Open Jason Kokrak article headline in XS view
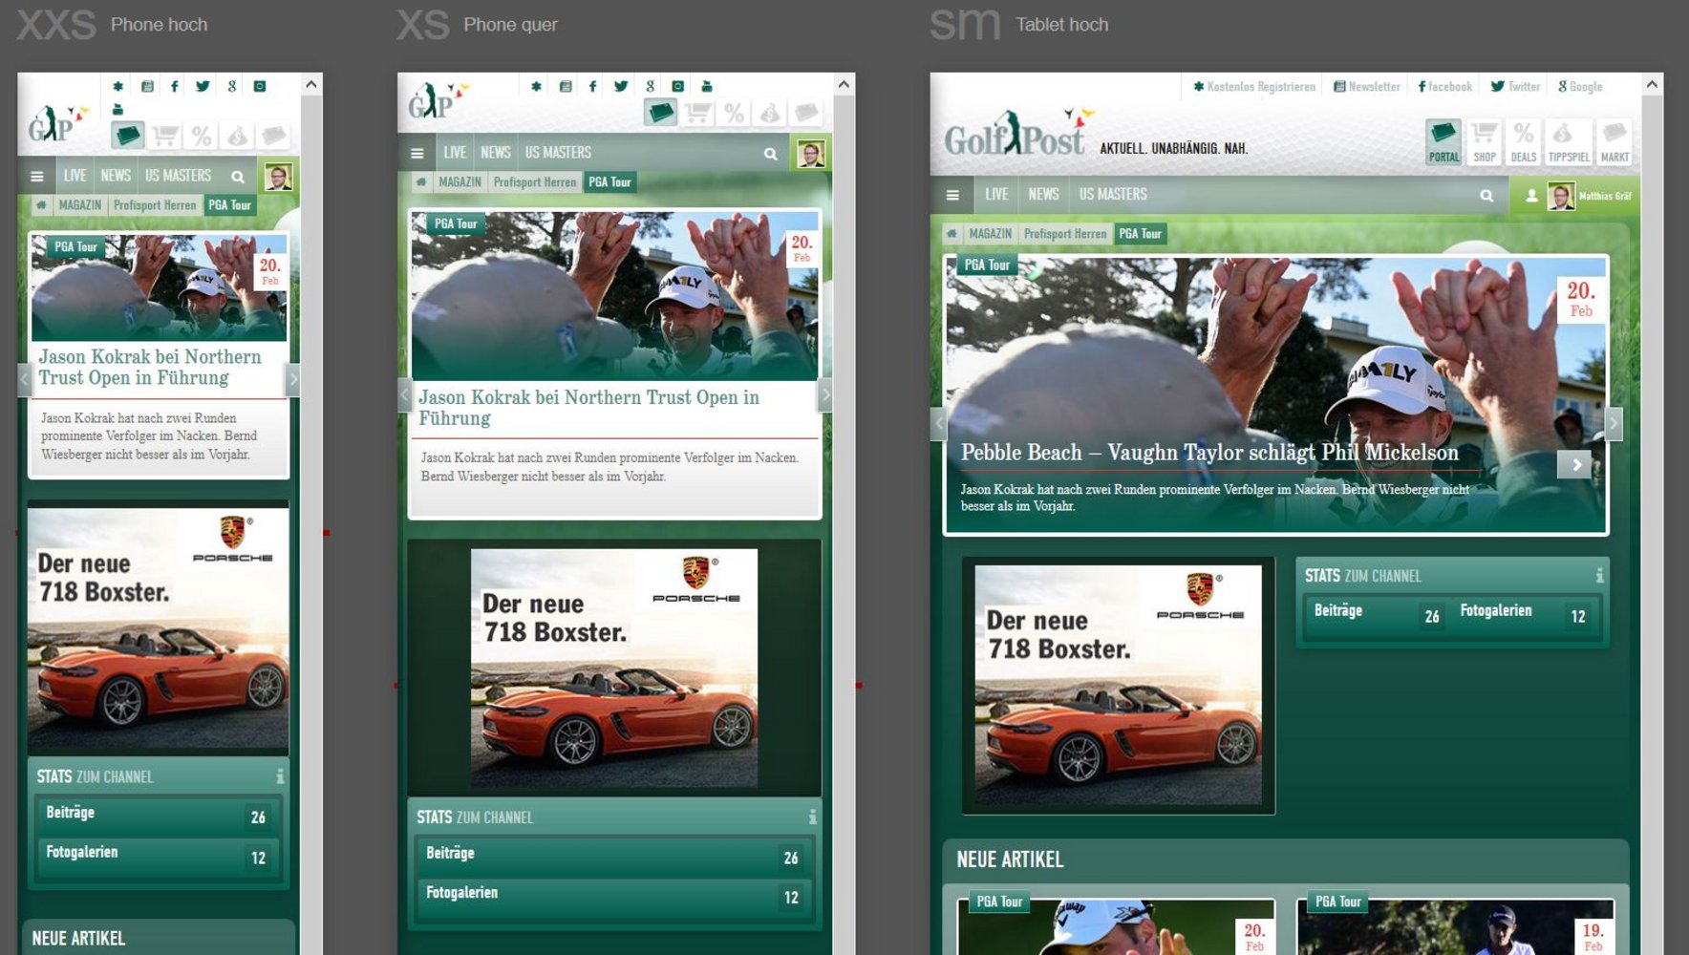This screenshot has height=955, width=1689. point(588,408)
